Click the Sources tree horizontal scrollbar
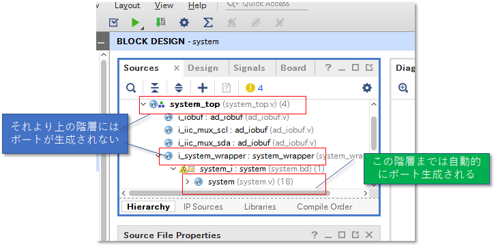Image resolution: width=496 pixels, height=247 pixels. 230,193
